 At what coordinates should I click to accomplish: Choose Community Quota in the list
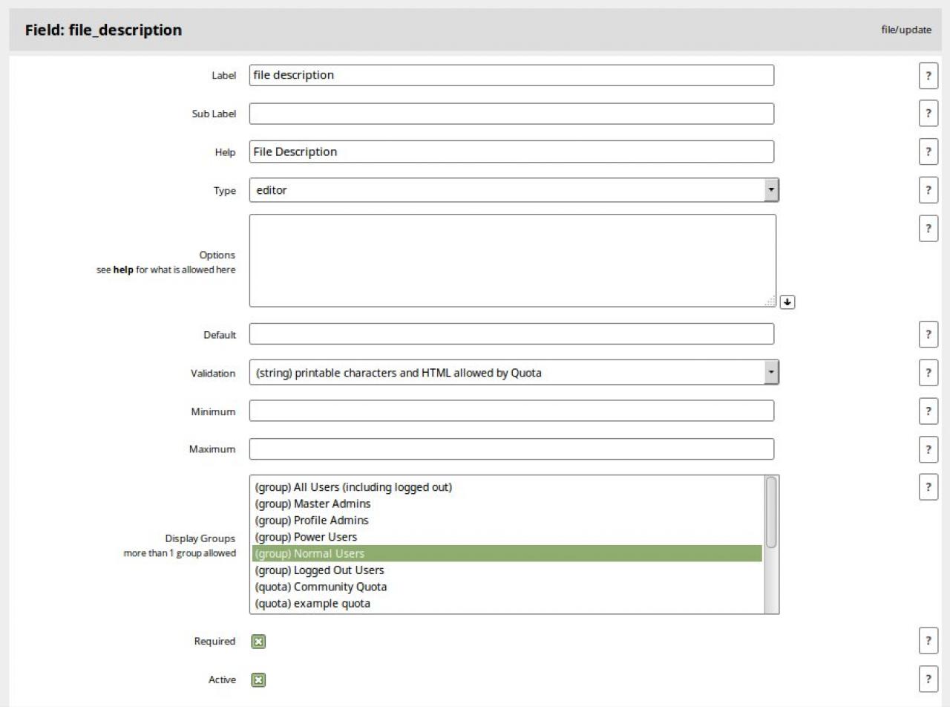[x=321, y=587]
